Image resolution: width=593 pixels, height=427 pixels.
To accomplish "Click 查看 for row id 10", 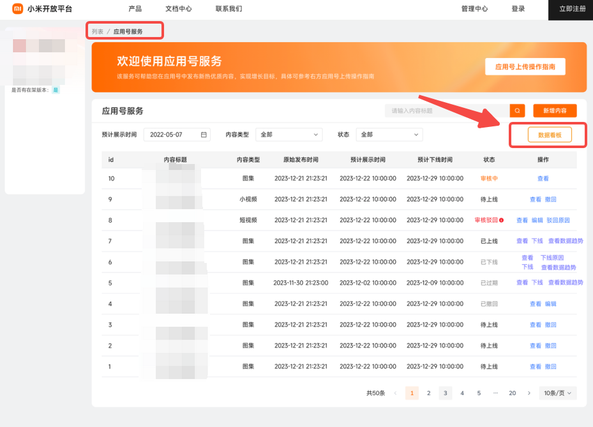I will (543, 179).
